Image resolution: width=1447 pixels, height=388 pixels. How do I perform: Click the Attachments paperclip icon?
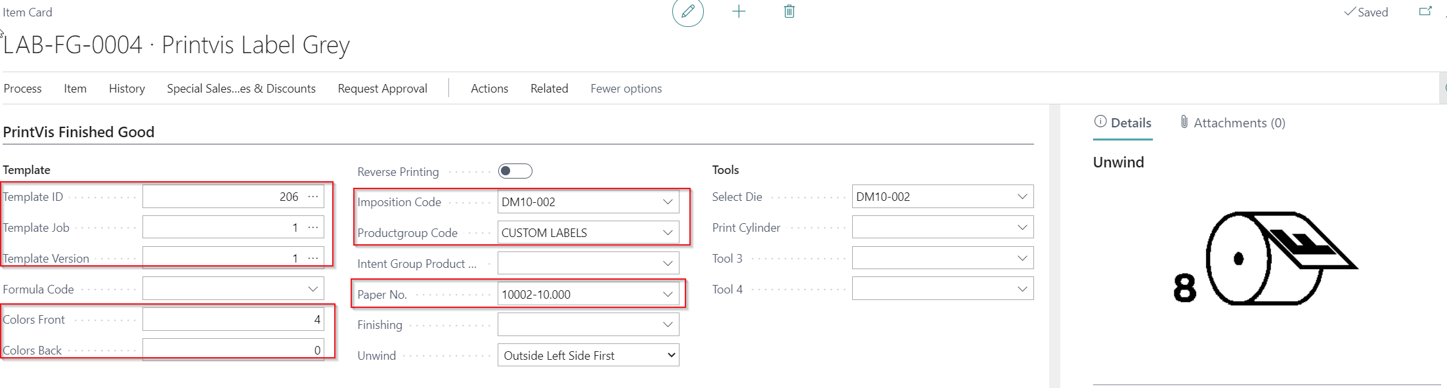click(x=1184, y=121)
